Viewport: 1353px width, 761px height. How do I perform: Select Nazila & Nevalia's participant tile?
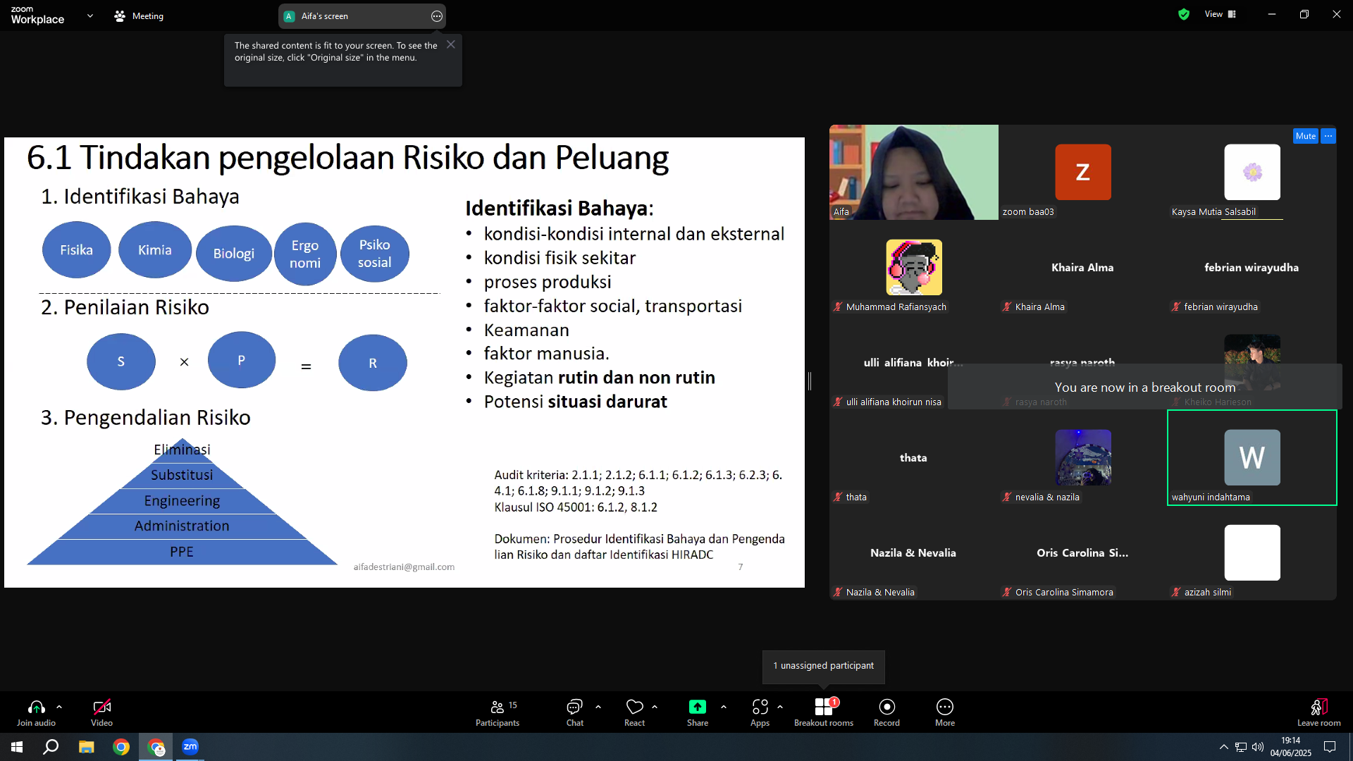(914, 553)
